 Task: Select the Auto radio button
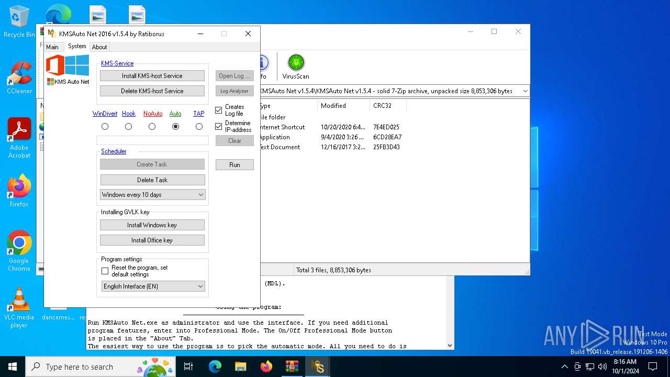click(x=176, y=127)
